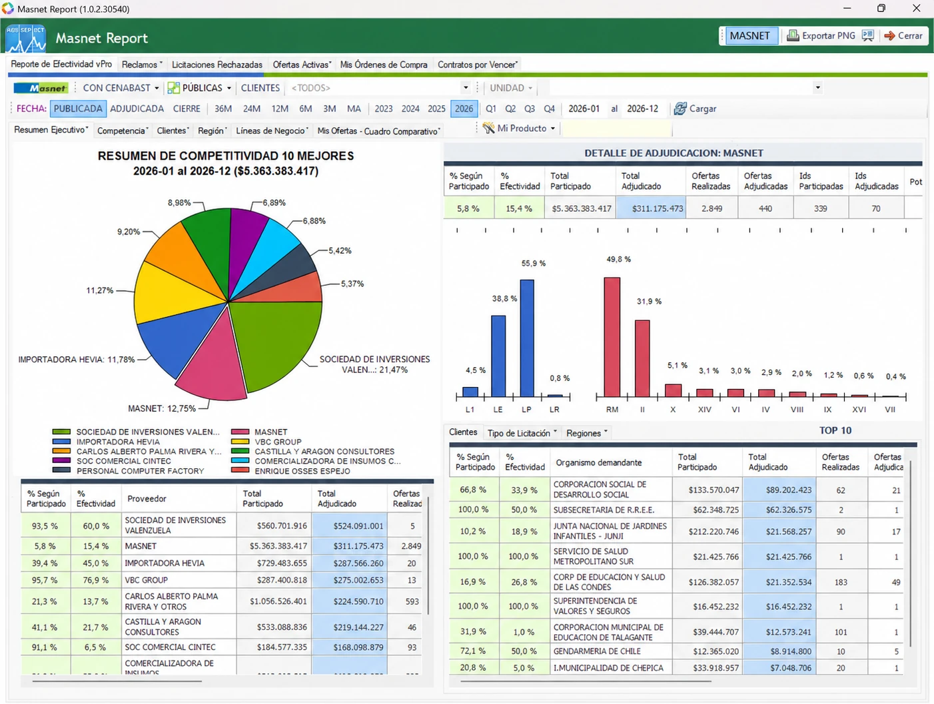
Task: Select the Clientes tab above TOP 10 table
Action: tap(463, 432)
